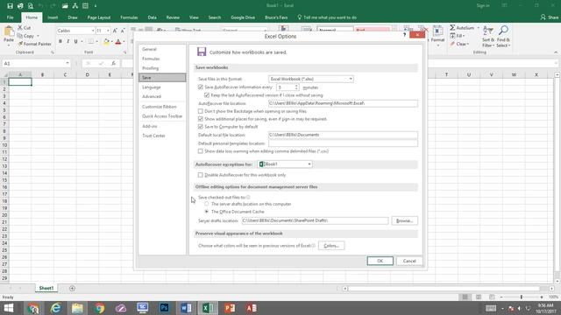Click the AutoSum sigma command
The image size is (561, 315).
tap(462, 28)
